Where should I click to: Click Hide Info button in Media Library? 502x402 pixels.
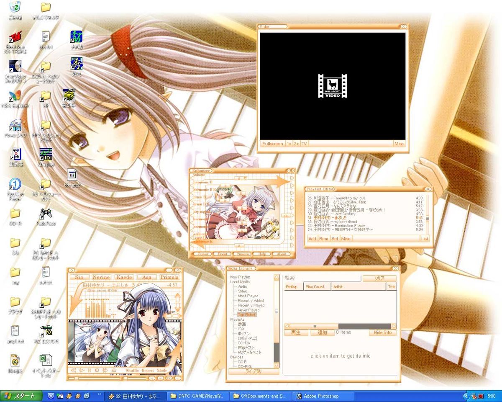382,332
